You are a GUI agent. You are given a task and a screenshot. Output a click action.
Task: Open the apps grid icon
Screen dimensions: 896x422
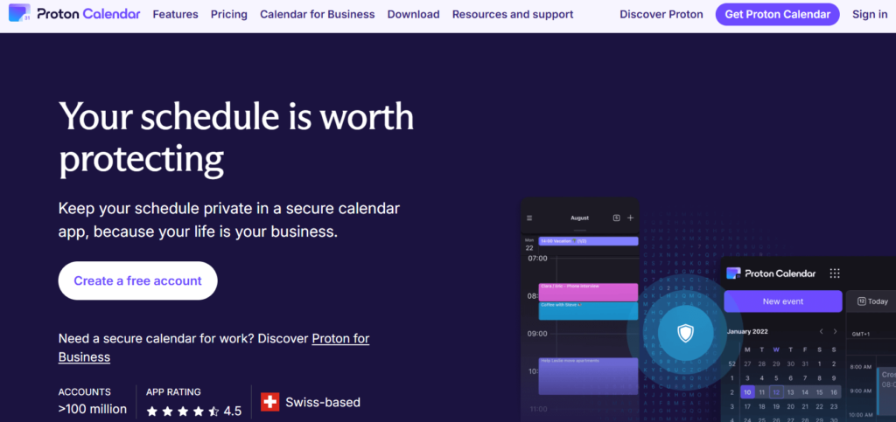(835, 273)
